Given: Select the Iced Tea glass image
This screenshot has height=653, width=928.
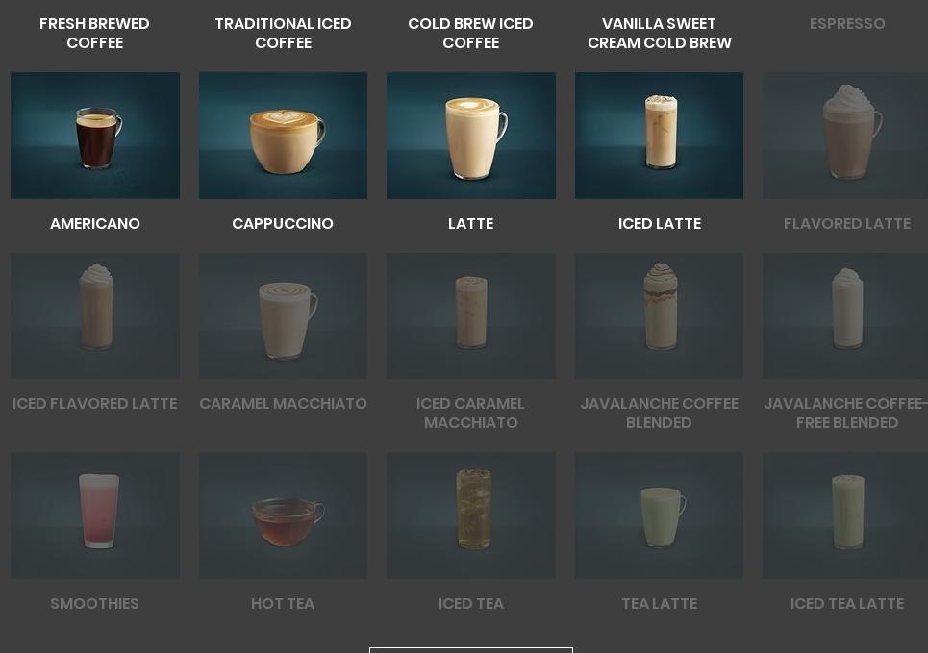Looking at the screenshot, I should tap(471, 515).
